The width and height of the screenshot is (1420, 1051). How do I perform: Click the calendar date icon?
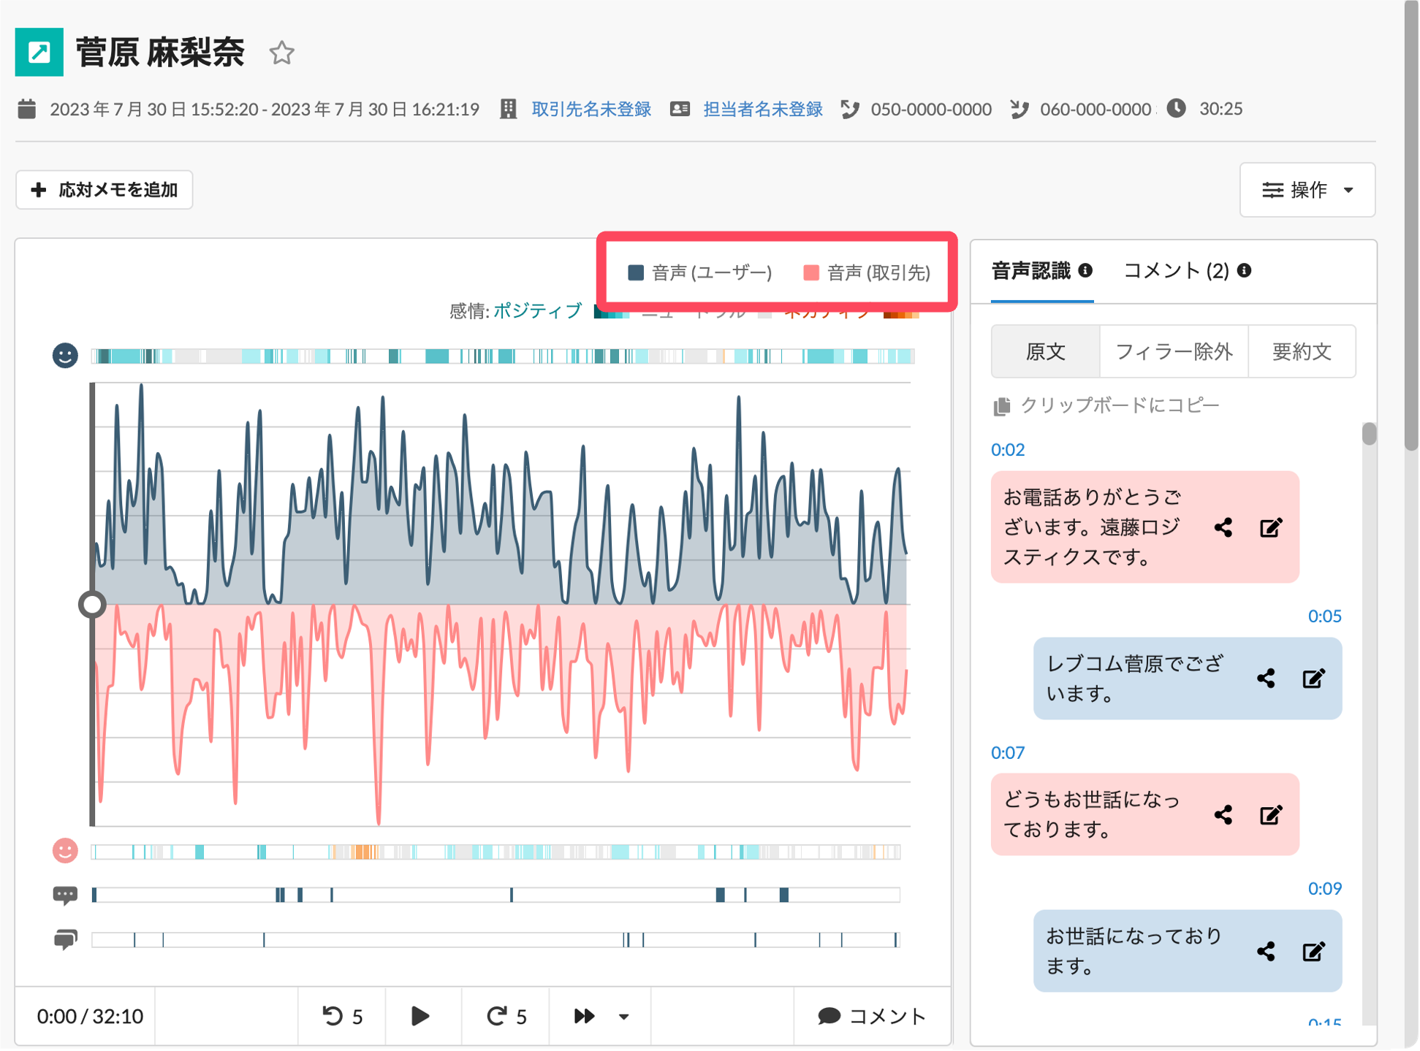27,109
